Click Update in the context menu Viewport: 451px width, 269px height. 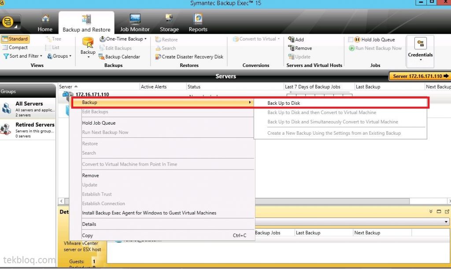pos(89,185)
